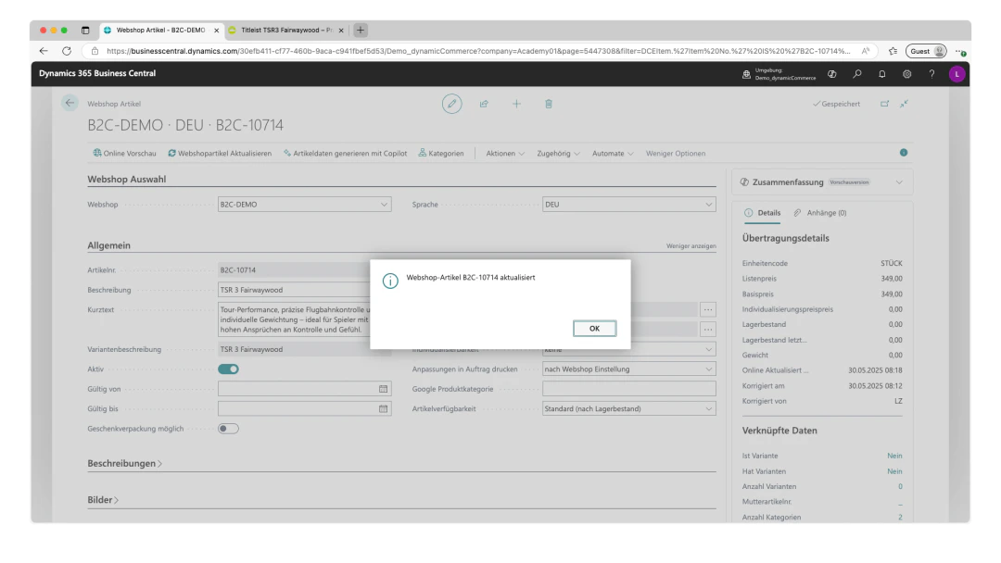Click Online Vorschau action

(124, 154)
